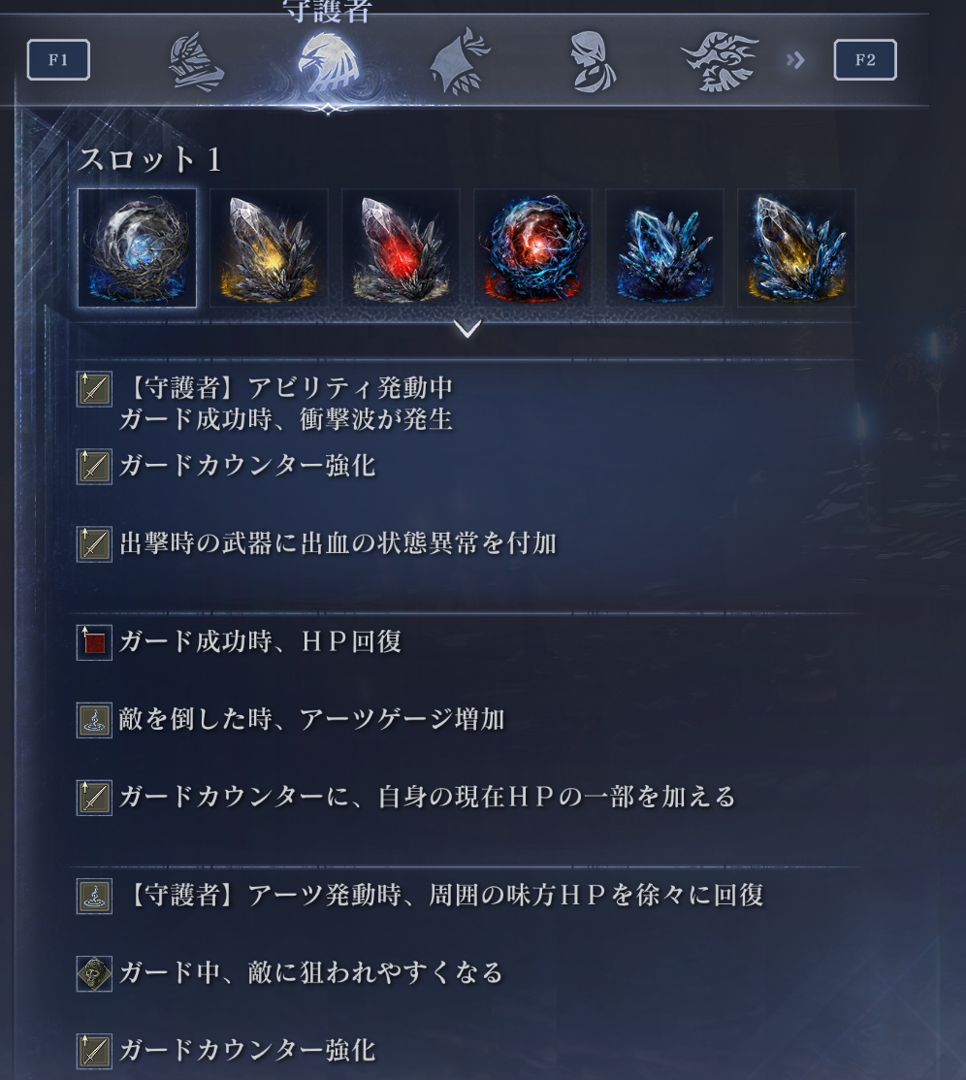Image resolution: width=966 pixels, height=1080 pixels.
Task: Select the Guardian bird-head character tab
Action: click(x=329, y=63)
